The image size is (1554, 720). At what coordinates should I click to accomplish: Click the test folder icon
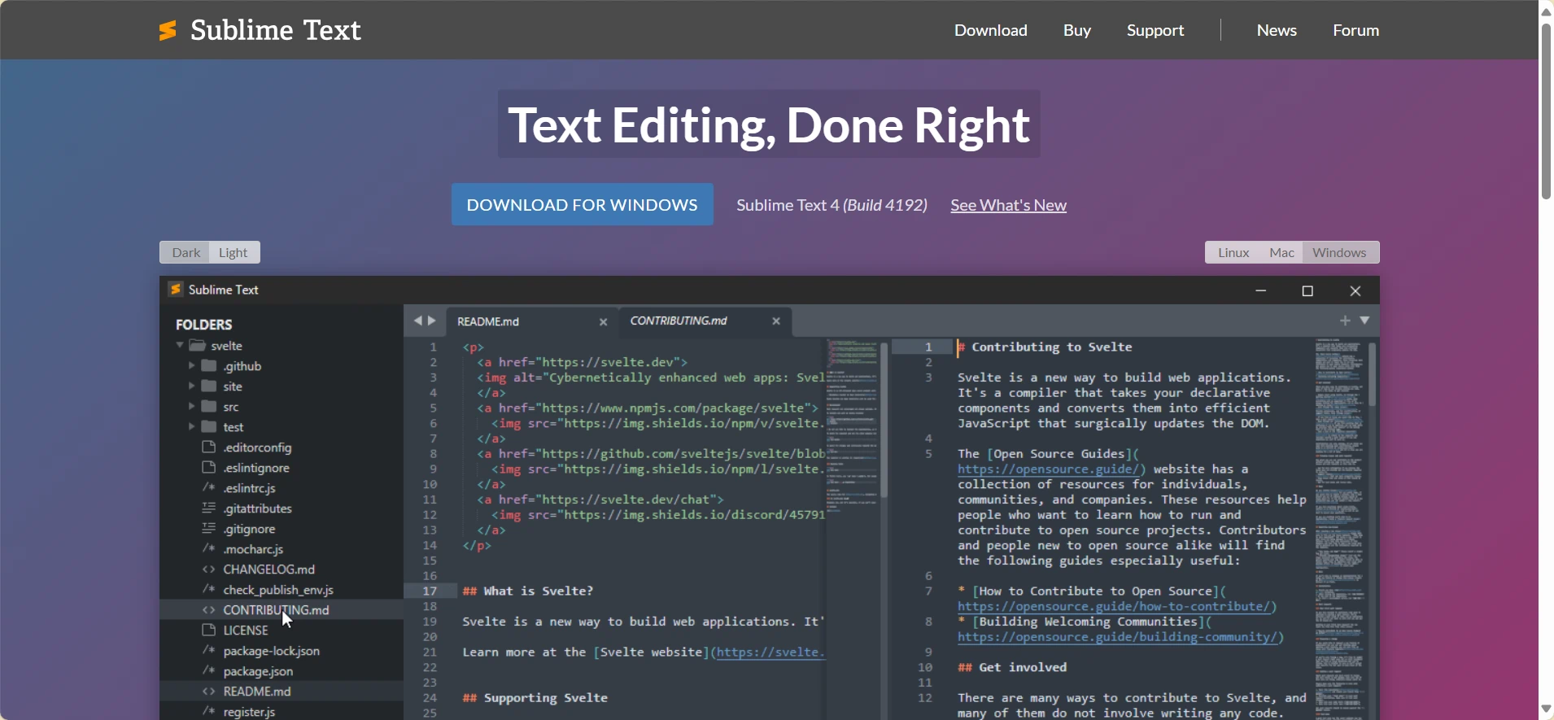pyautogui.click(x=209, y=426)
